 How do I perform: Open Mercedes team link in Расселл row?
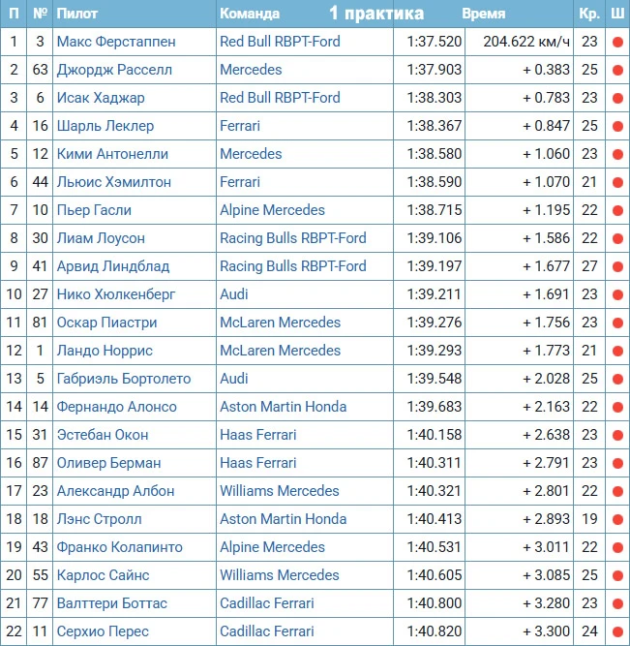point(251,70)
